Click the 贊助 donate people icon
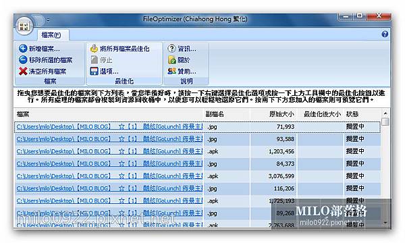Image resolution: width=405 pixels, height=243 pixels. coord(171,71)
